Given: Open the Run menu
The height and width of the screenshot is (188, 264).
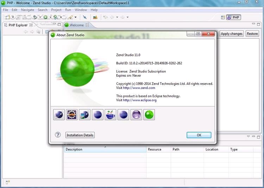Looking at the screenshot, I should pyautogui.click(x=68, y=10).
